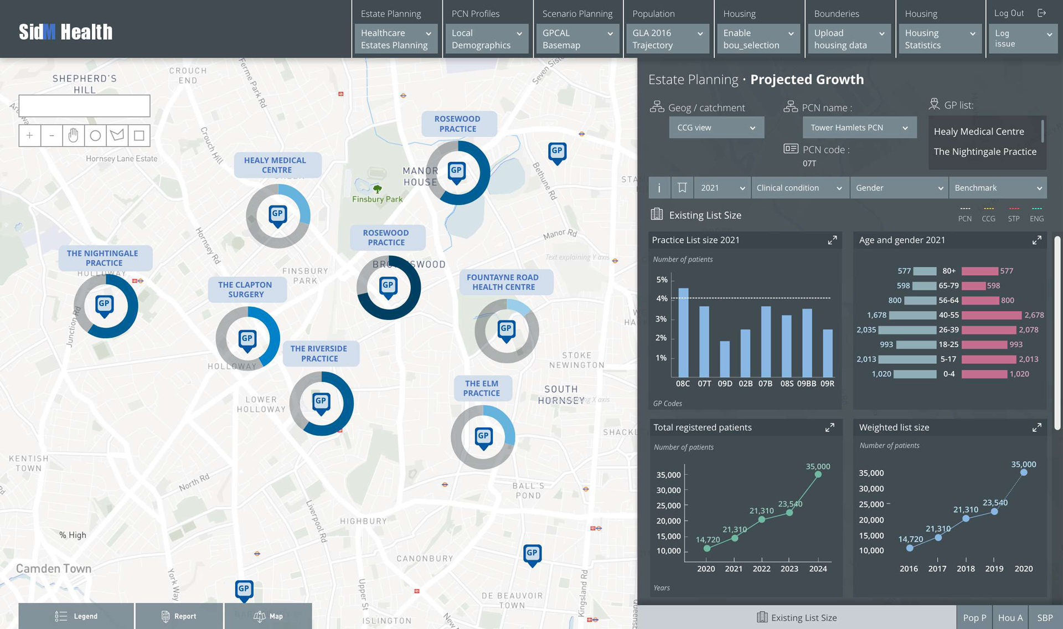
Task: Select the circle selection map tool
Action: coord(95,136)
